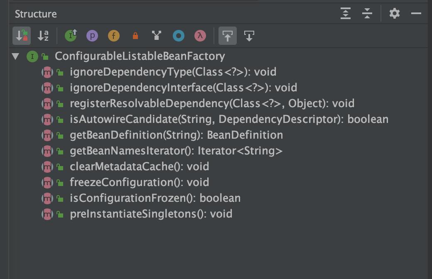Toggle Show Lambdas icon

(200, 36)
